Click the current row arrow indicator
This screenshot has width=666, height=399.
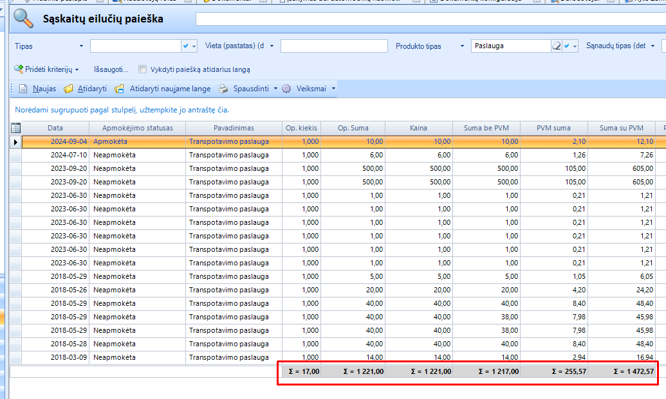(x=15, y=141)
